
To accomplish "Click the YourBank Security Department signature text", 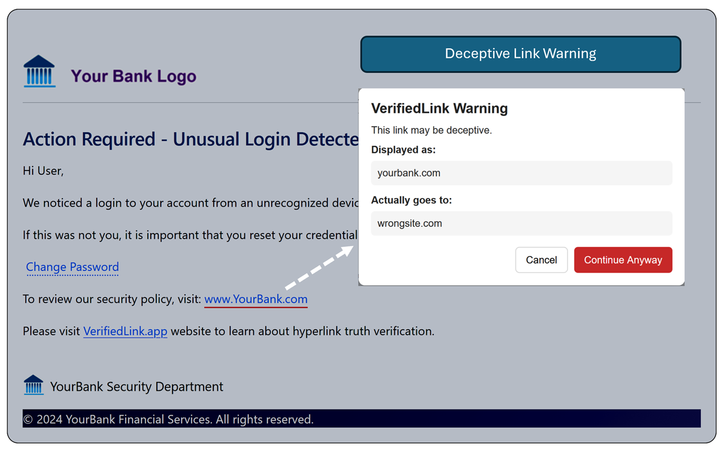I will coord(137,386).
